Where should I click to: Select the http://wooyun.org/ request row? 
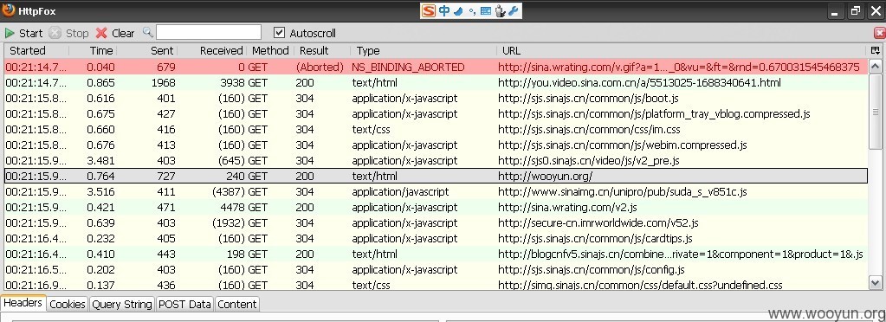click(436, 176)
